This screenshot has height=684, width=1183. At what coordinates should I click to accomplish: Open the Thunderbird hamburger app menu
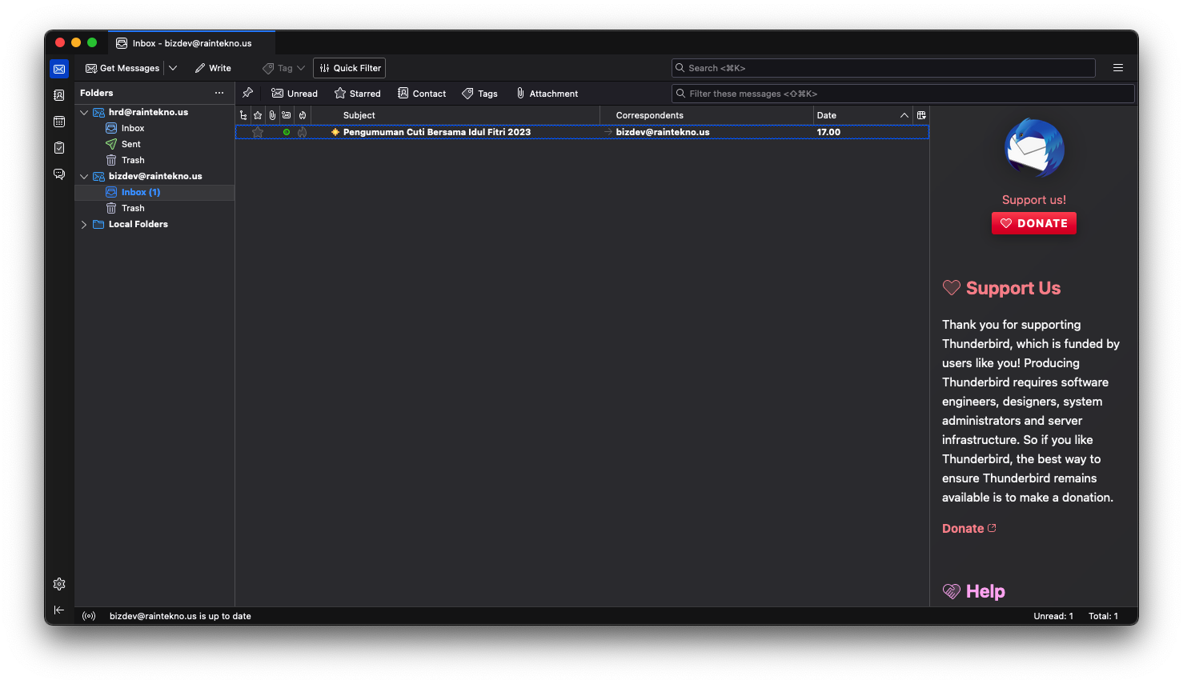[x=1118, y=68]
